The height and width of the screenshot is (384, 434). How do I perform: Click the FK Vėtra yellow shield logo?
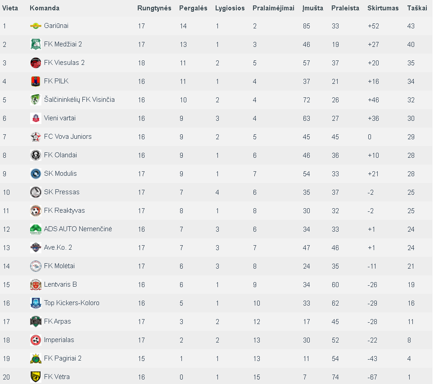click(36, 377)
